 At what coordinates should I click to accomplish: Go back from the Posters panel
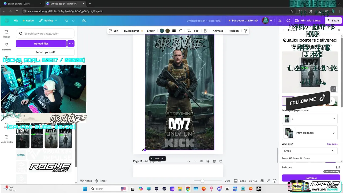tap(283, 30)
